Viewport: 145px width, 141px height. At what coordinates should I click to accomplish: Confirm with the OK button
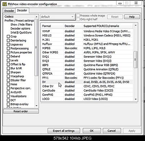[x=92, y=131]
